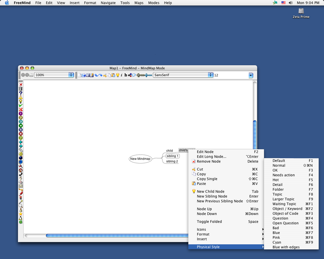The height and width of the screenshot is (259, 324).
Task: Add the green checkmark icon to the node
Action: [x=21, y=106]
